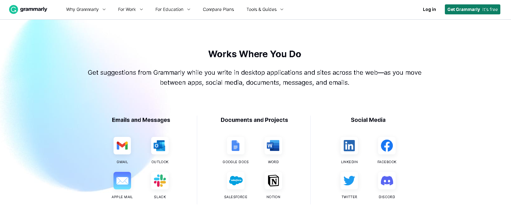
Task: Click the APPLE MAIL label
Action: click(122, 197)
